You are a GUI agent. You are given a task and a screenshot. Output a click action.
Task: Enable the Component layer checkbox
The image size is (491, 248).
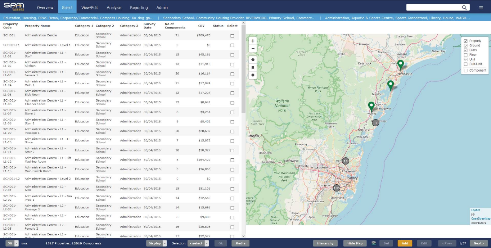466,71
